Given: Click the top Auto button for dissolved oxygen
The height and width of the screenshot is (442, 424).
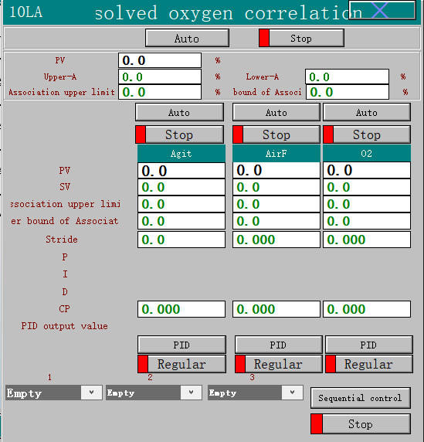Looking at the screenshot, I should (x=187, y=38).
